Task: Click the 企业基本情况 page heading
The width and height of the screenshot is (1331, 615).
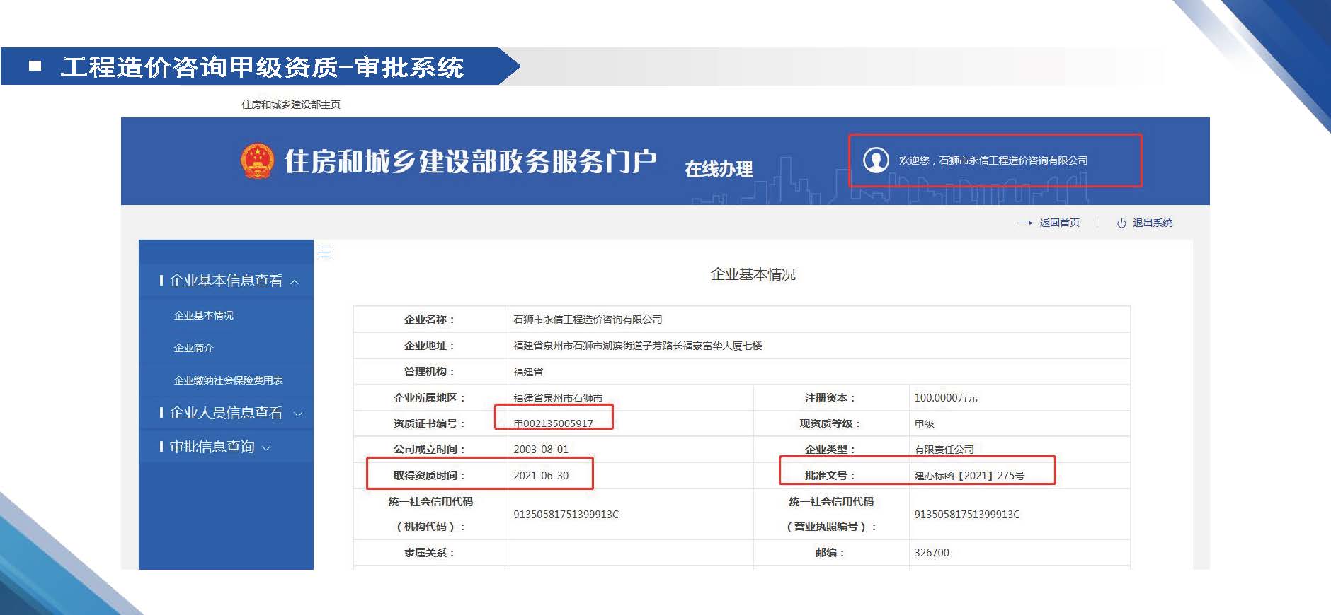Action: click(x=753, y=274)
